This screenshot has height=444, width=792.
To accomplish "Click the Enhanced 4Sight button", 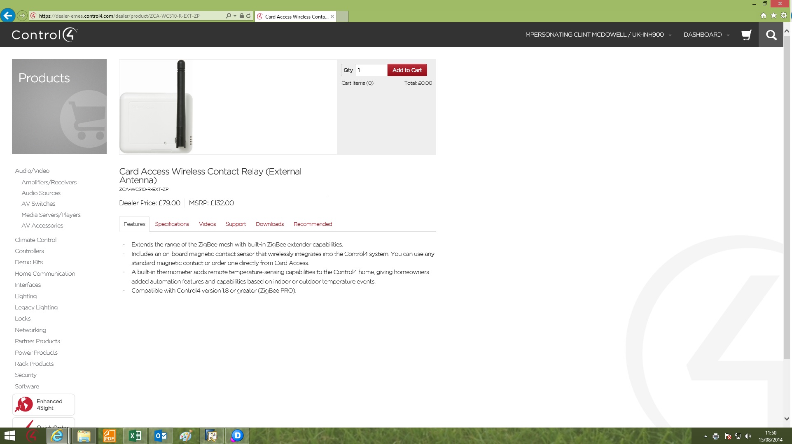I will 44,404.
